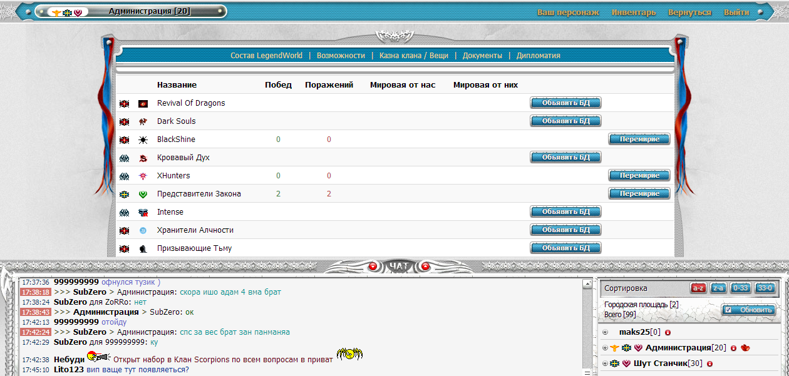Click sender name Небуди in chat
Viewport: 789px width, 376px height.
point(69,360)
